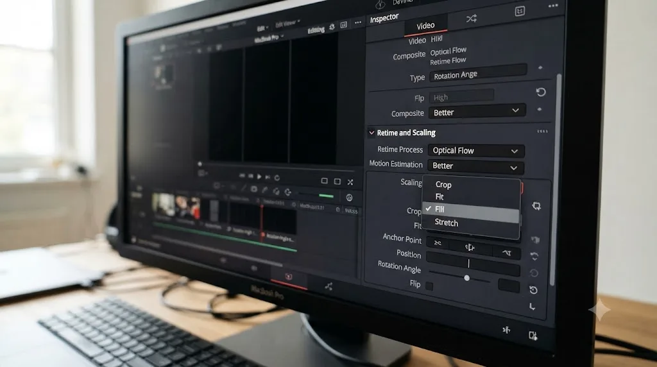Click the Rotation Angle slider handle

tap(466, 278)
